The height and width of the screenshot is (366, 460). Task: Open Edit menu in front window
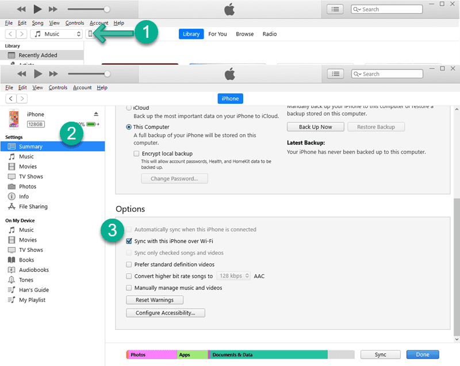tap(22, 88)
